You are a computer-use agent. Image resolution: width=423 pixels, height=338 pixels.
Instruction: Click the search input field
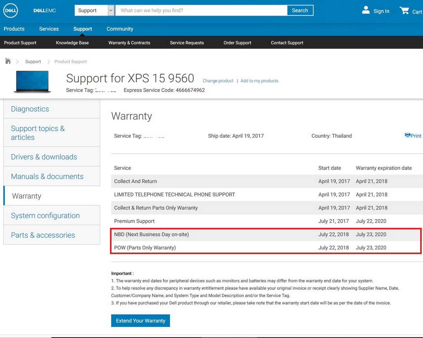[201, 10]
